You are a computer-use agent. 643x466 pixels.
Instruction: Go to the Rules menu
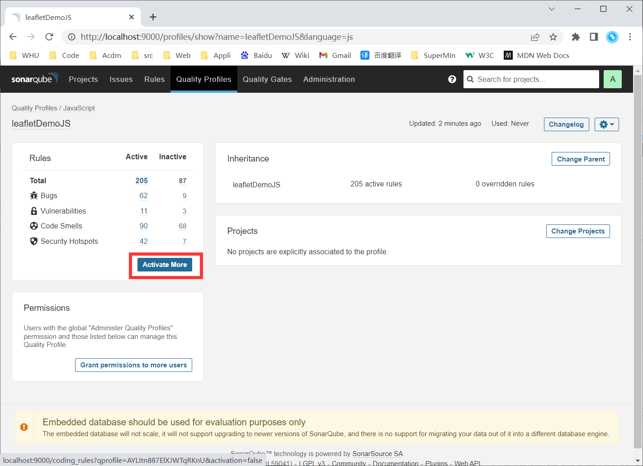click(155, 79)
